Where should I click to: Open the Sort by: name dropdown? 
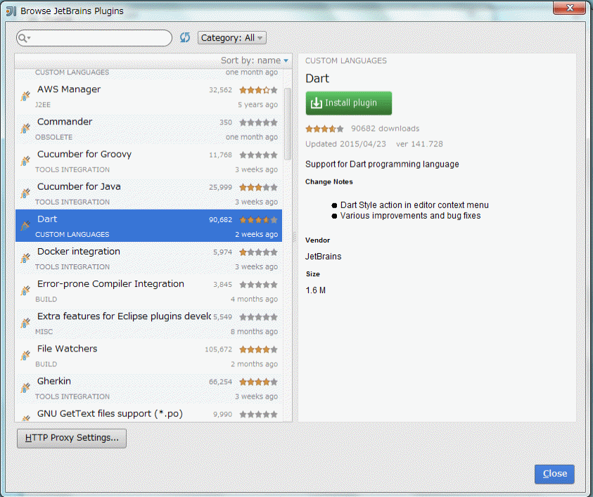coord(255,60)
